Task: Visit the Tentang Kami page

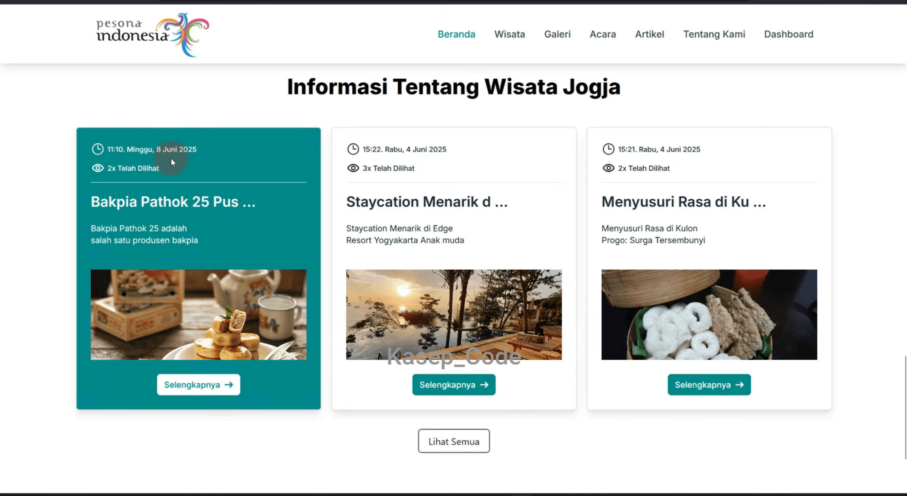Action: [714, 34]
